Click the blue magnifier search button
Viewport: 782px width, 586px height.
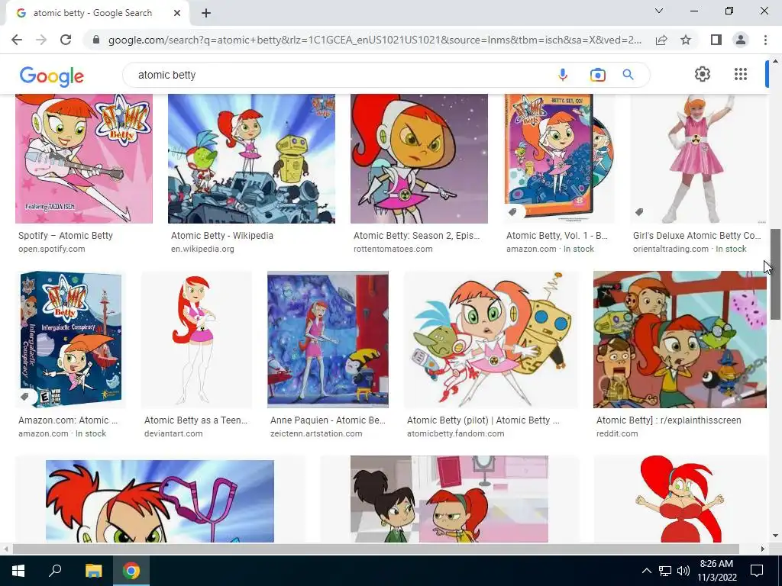[x=628, y=75]
